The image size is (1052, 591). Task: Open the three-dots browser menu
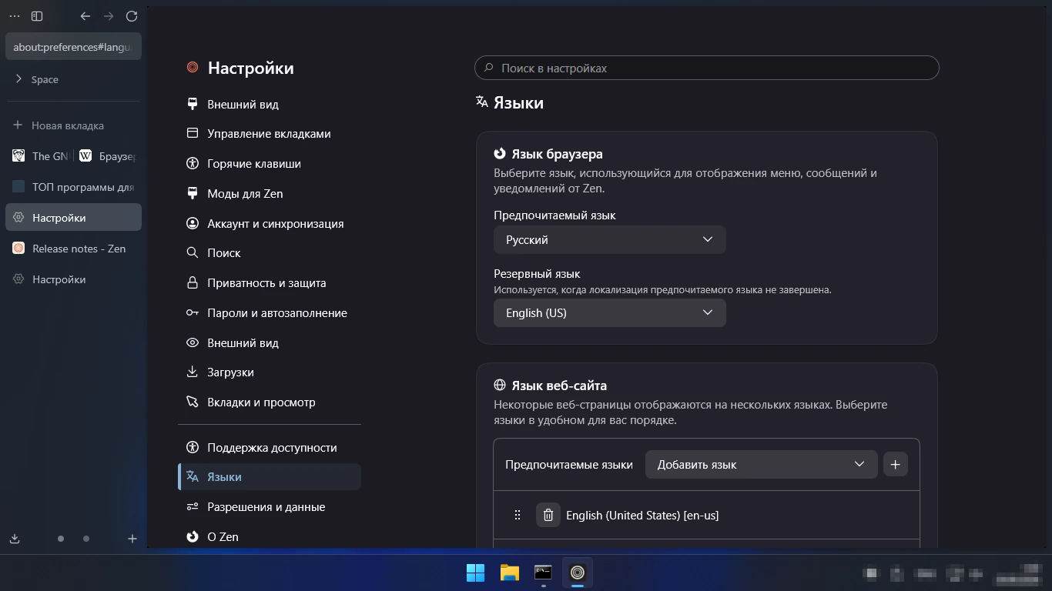(15, 16)
